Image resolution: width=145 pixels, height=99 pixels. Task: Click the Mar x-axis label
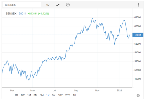(x=12, y=91)
